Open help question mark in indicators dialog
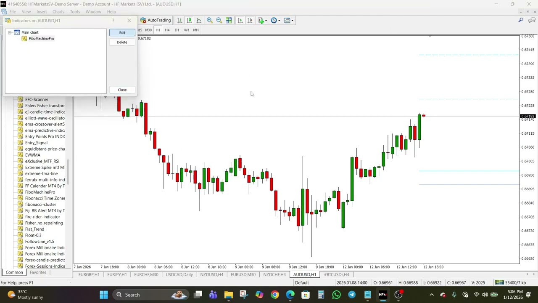Viewport: 538px width, 303px height. pyautogui.click(x=113, y=20)
